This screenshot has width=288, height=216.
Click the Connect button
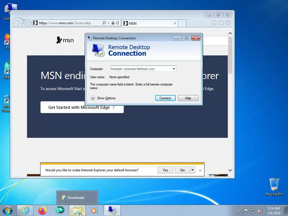[165, 98]
